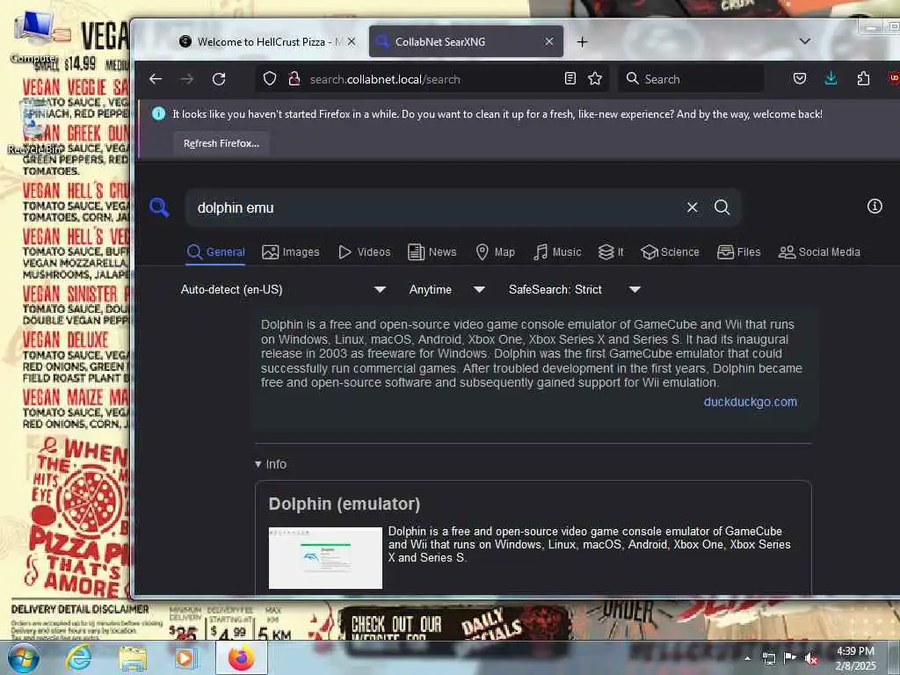Select the Computer desktop icon
The width and height of the screenshot is (900, 675).
[34, 37]
